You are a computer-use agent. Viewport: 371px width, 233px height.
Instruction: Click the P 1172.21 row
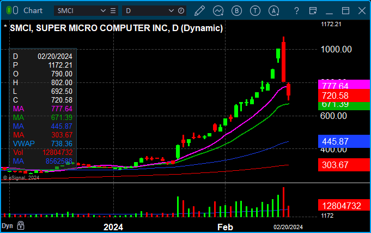pos(42,65)
